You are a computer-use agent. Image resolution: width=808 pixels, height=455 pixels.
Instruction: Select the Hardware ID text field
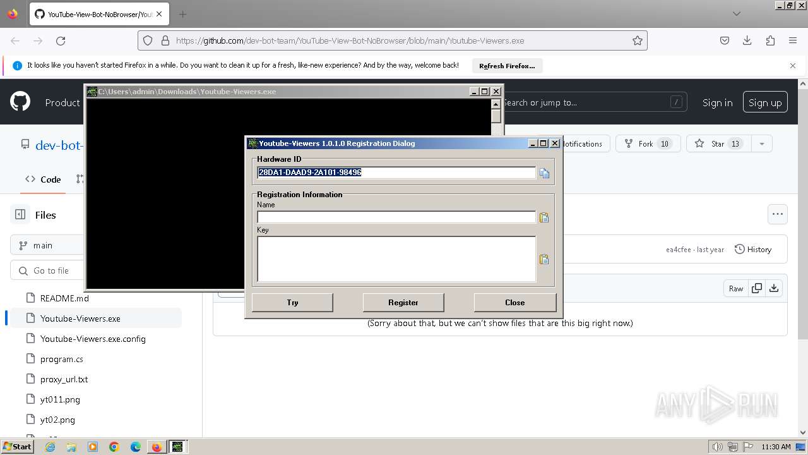396,173
